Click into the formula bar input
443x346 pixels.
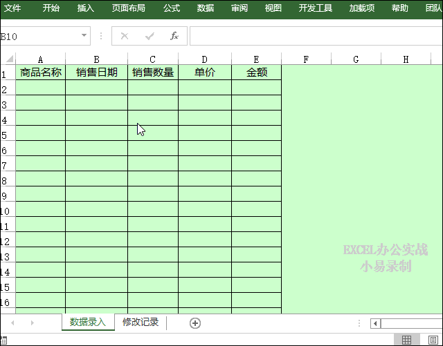coord(316,36)
